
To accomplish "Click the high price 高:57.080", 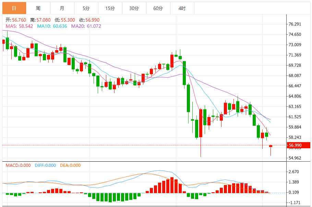I will coord(40,20).
